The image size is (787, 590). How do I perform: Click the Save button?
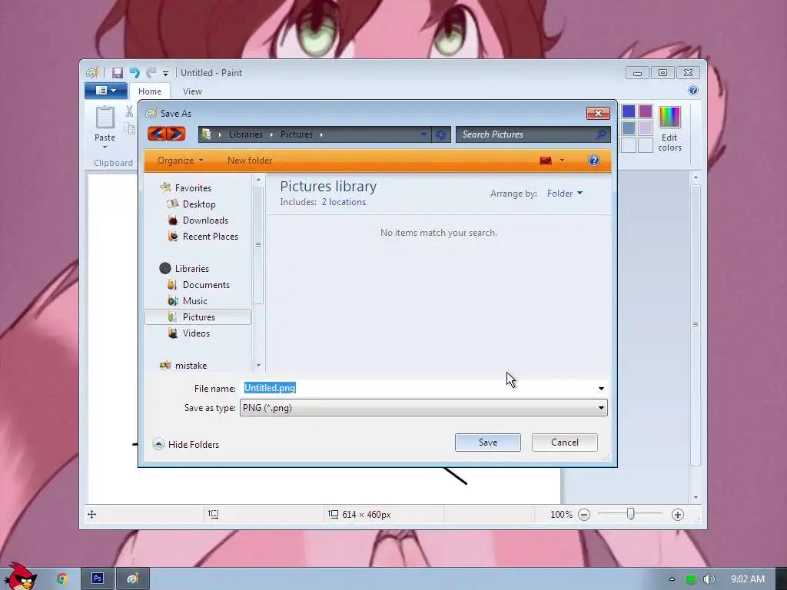tap(488, 442)
